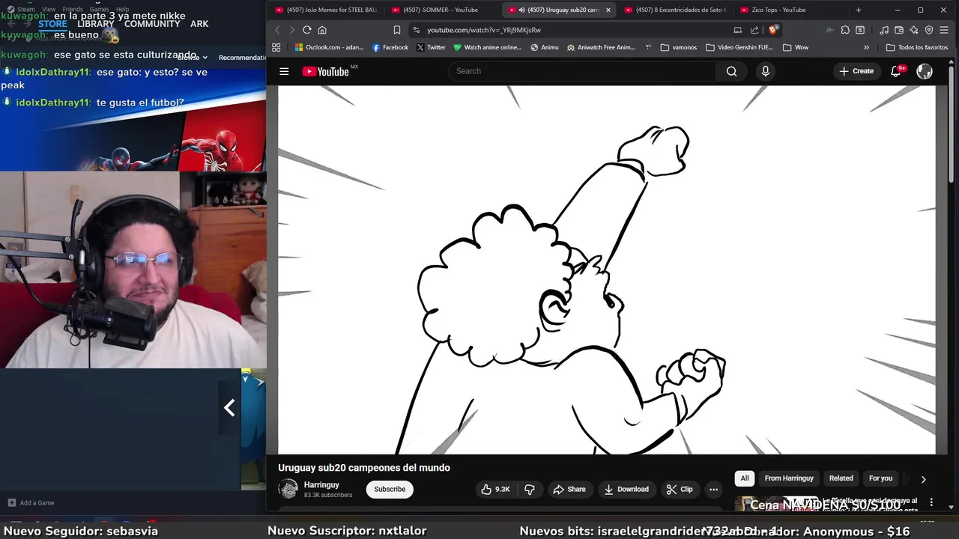This screenshot has width=959, height=539.
Task: Open the STORE tab in Steam
Action: [52, 24]
